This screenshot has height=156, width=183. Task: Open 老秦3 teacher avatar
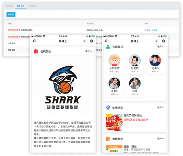(x=155, y=60)
